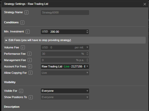Open the Account For Fees dropdown
Image resolution: width=149 pixels, height=111 pixels.
(65, 66)
